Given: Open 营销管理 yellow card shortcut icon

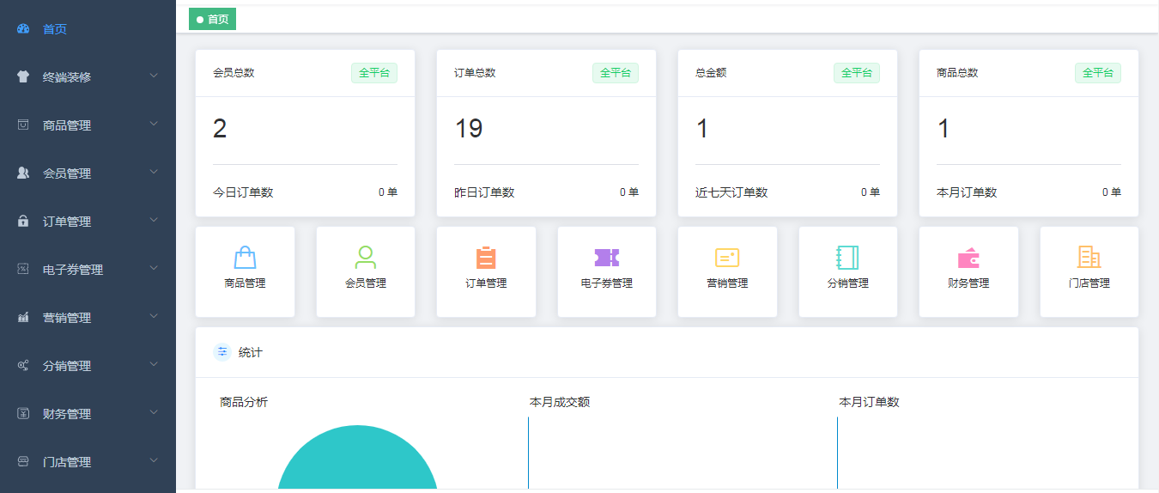Looking at the screenshot, I should (x=727, y=258).
